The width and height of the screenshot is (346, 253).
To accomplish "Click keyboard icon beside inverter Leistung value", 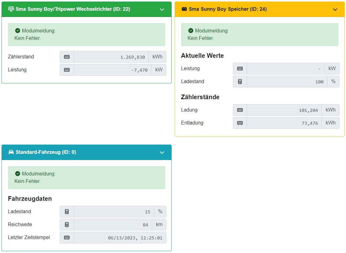I will tap(67, 70).
